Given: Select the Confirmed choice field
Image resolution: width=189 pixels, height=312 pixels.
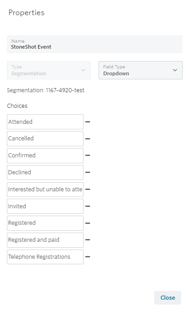Looking at the screenshot, I should pyautogui.click(x=45, y=156).
